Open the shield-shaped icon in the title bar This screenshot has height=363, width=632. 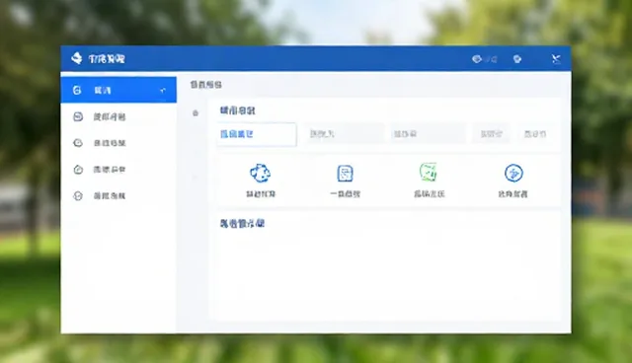pyautogui.click(x=517, y=59)
